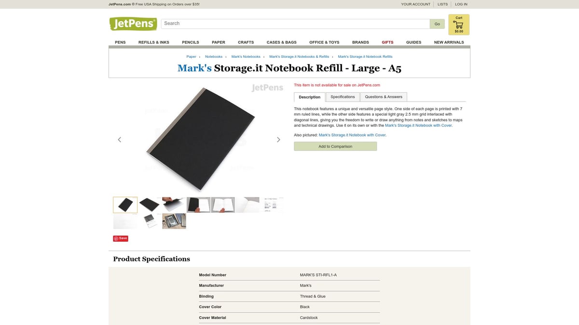The width and height of the screenshot is (579, 325).
Task: Open the shopping cart icon
Action: pos(459,25)
